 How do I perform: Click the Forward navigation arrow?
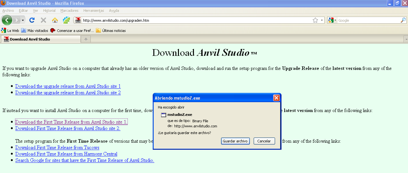pyautogui.click(x=16, y=20)
